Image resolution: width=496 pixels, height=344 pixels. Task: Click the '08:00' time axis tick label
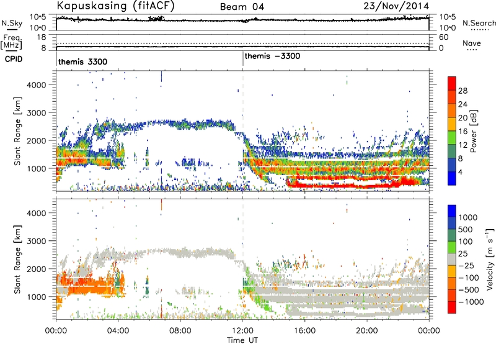[x=180, y=331]
